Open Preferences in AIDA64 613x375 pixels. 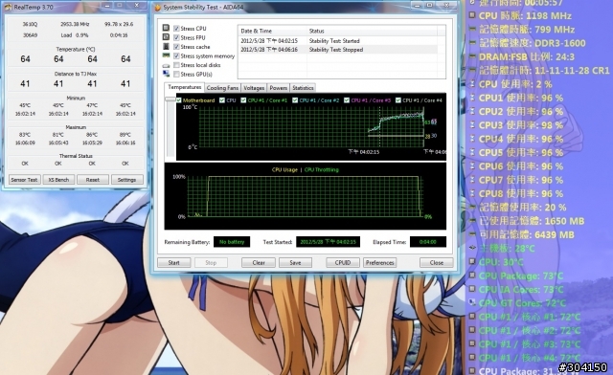(379, 262)
